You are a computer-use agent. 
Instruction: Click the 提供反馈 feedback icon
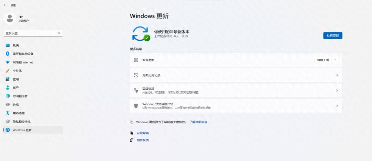pos(132,140)
